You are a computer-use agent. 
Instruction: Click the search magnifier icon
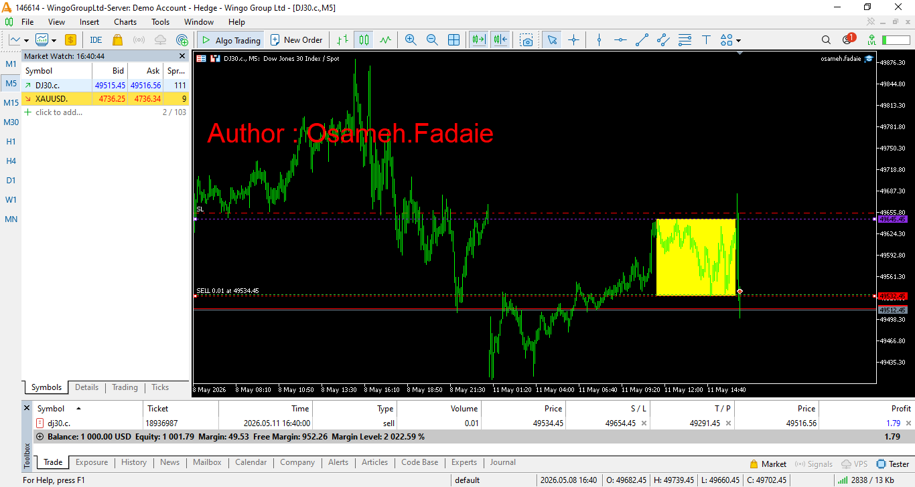point(826,40)
